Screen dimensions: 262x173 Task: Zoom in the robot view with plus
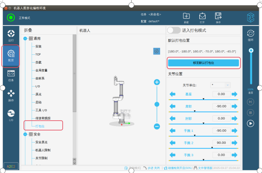point(157,82)
